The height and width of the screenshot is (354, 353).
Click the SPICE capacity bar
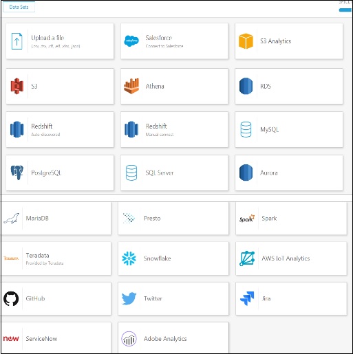345,10
